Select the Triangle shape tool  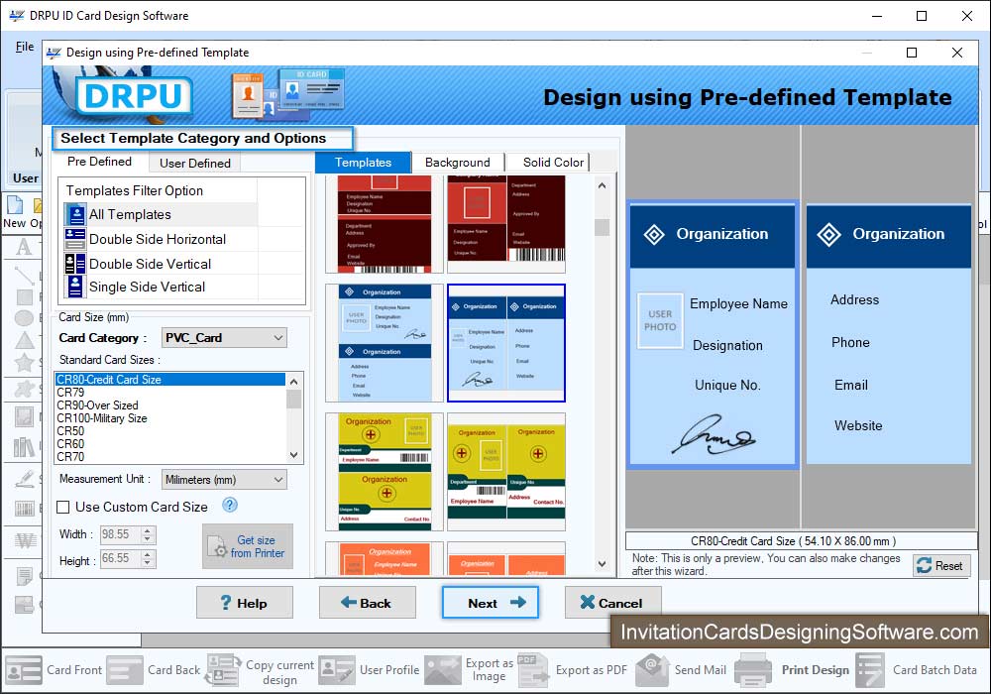(x=24, y=340)
